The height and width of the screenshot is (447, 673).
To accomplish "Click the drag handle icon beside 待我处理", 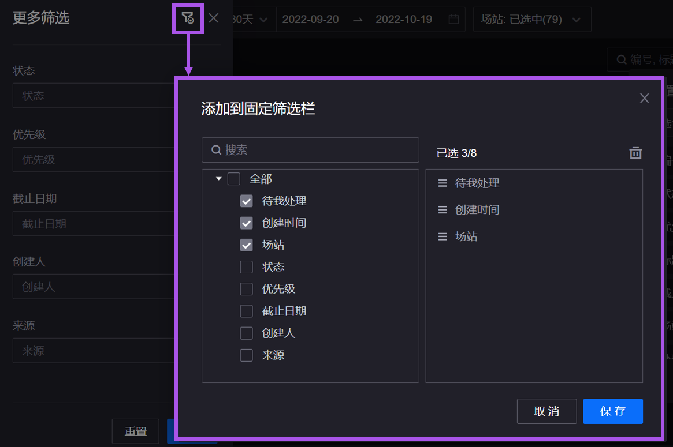I will (x=443, y=183).
